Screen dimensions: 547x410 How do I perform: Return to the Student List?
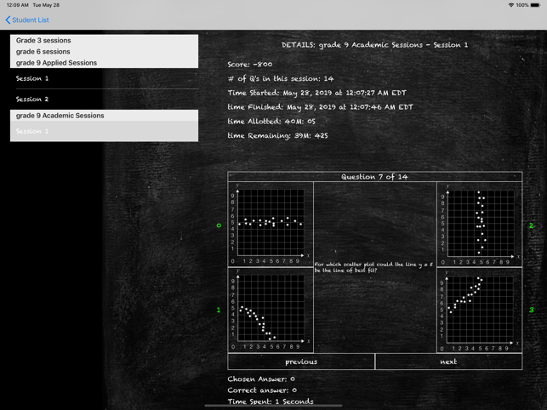[31, 20]
